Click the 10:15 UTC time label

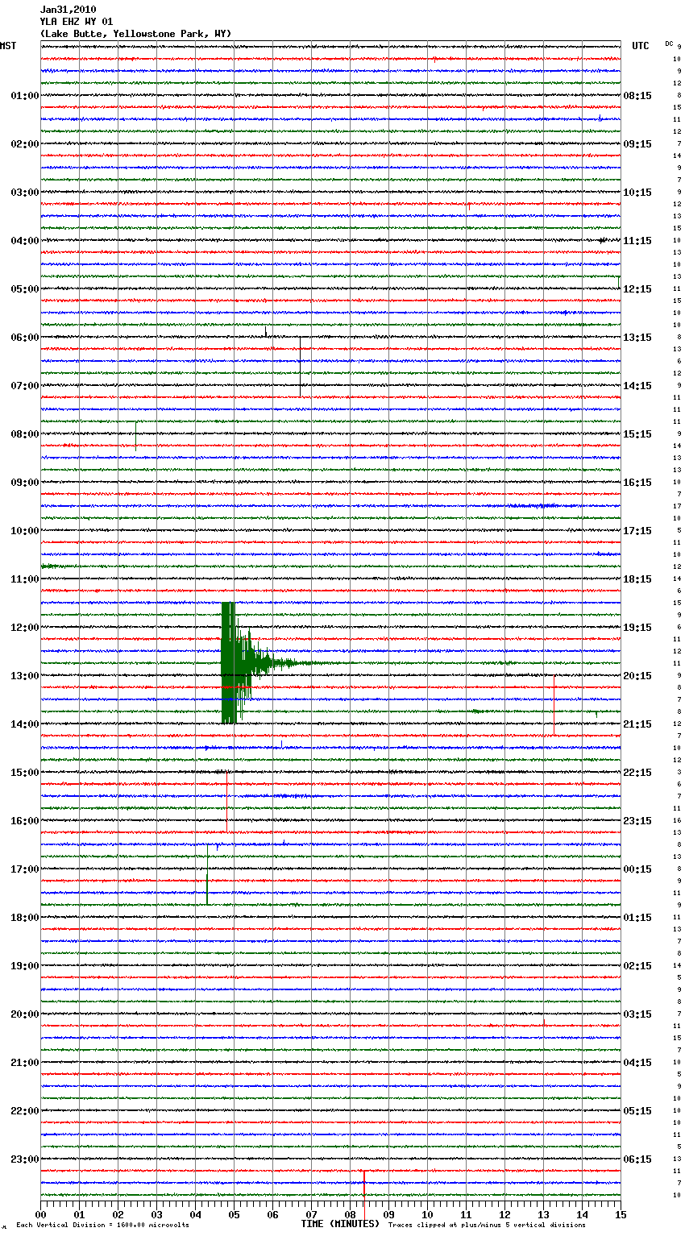[x=637, y=193]
